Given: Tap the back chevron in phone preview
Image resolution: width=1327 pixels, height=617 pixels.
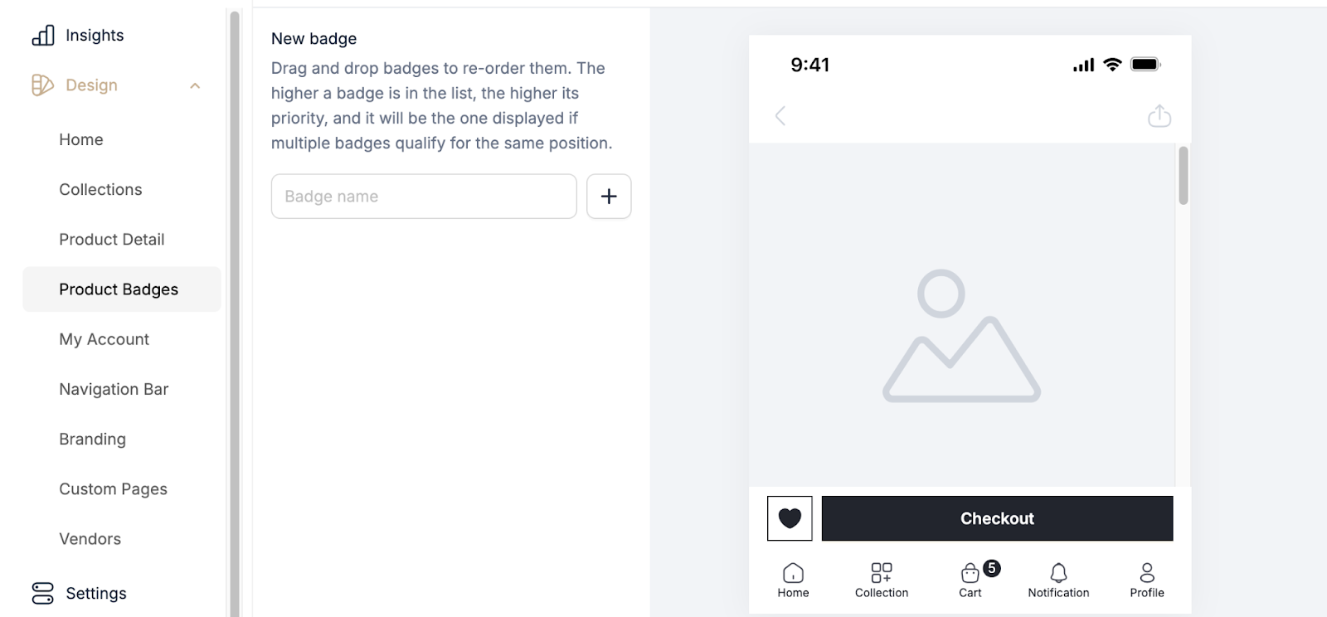Looking at the screenshot, I should 780,116.
